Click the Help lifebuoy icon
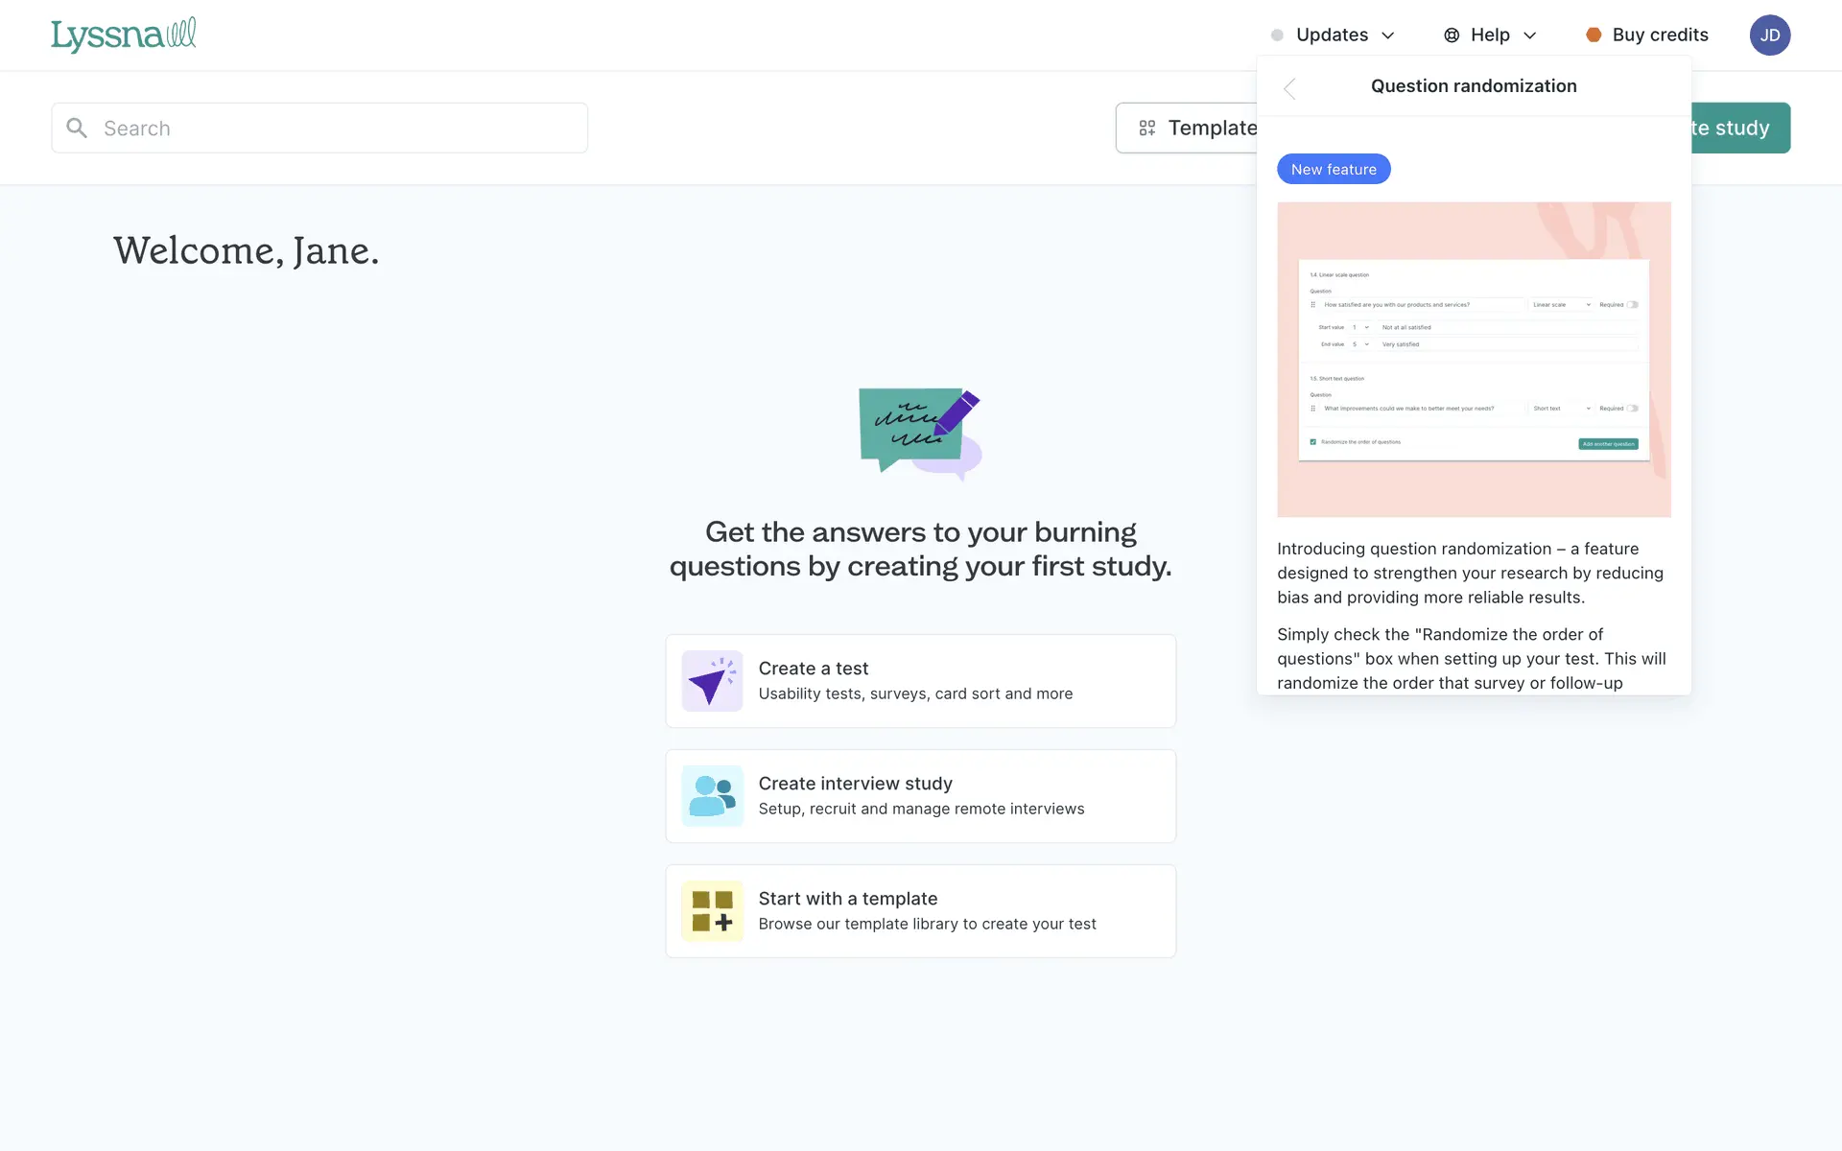This screenshot has width=1842, height=1151. [1452, 35]
